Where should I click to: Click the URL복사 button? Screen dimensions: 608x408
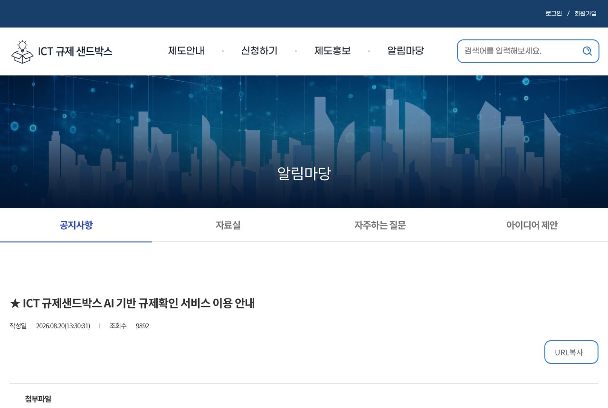(571, 352)
